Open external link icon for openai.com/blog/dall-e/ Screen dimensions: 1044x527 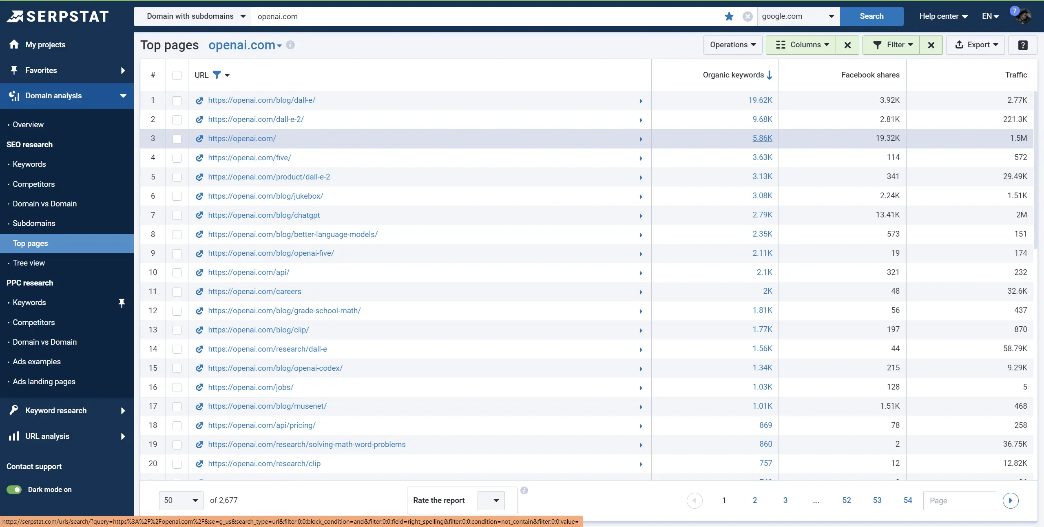[199, 101]
